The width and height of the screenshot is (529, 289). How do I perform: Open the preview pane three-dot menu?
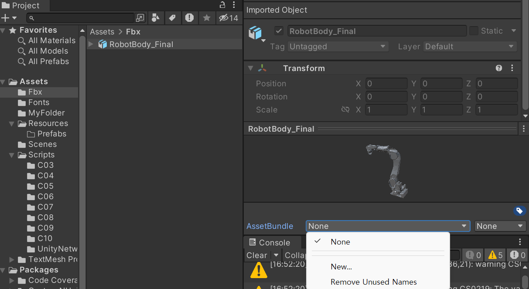pyautogui.click(x=524, y=129)
